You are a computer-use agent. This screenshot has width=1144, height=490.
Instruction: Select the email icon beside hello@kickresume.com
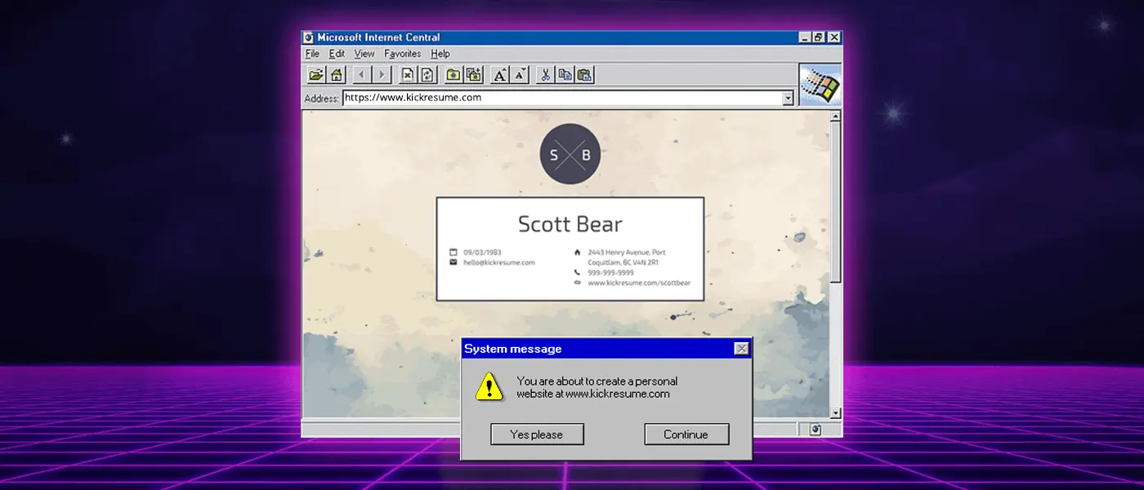click(x=454, y=262)
